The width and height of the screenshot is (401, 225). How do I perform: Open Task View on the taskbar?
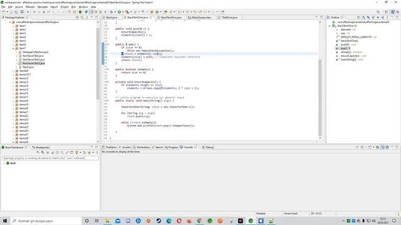96,221
